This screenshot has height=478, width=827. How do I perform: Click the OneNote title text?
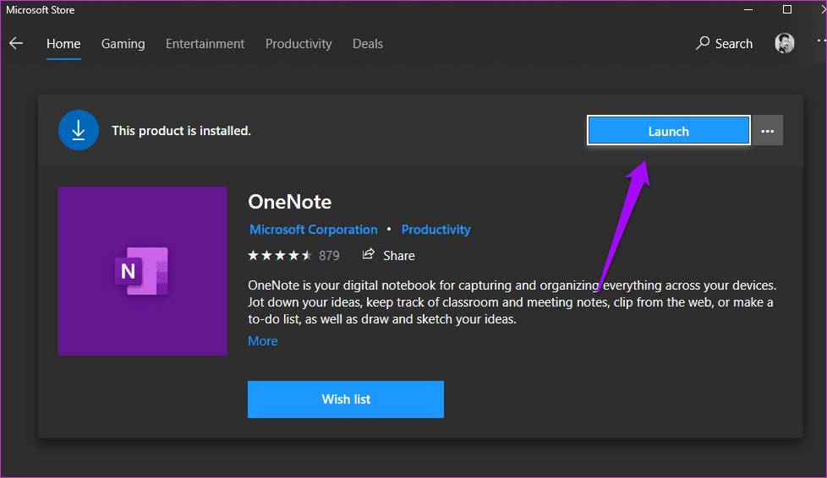coord(289,202)
